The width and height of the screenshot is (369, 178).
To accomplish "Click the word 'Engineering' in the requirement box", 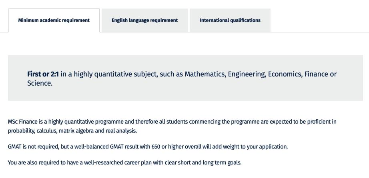I will point(247,74).
